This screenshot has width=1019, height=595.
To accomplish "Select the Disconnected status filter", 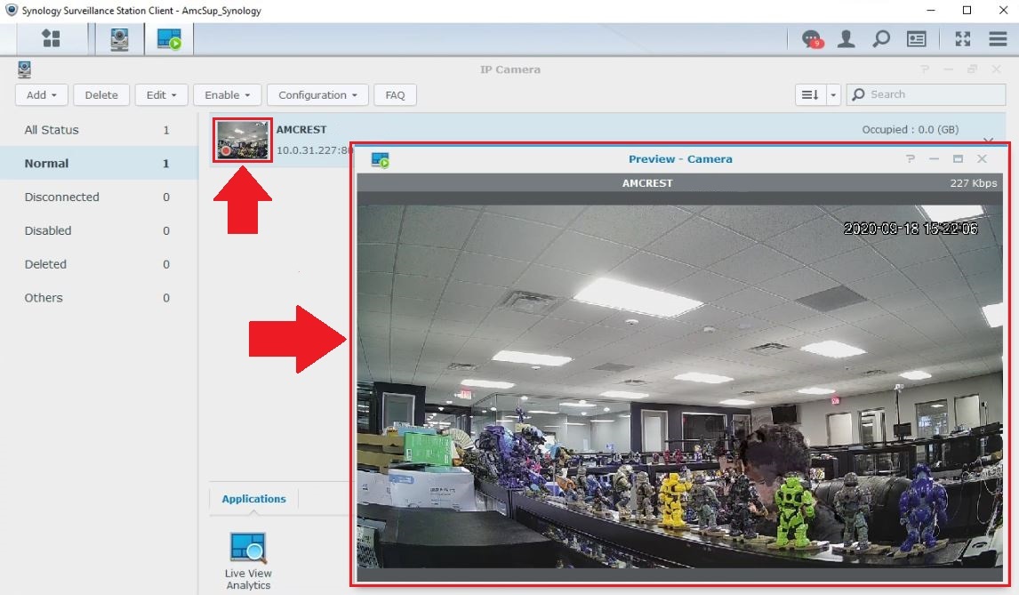I will point(99,197).
